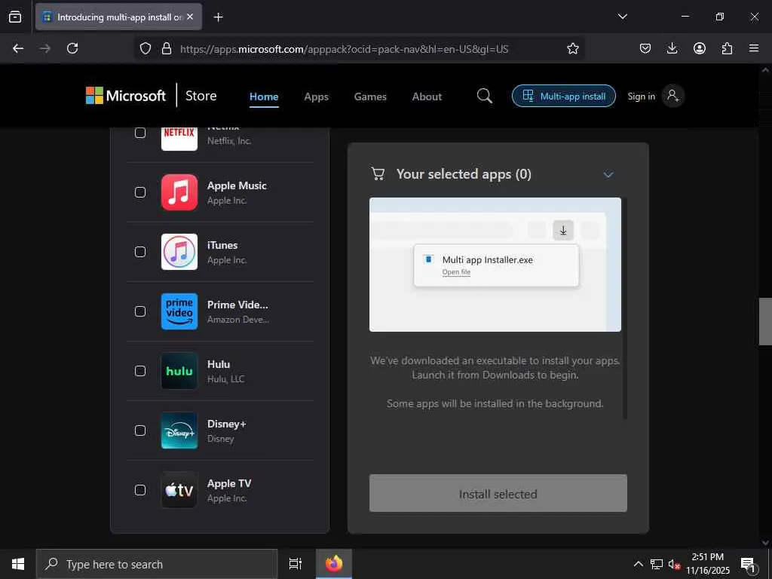This screenshot has width=772, height=579.
Task: Open Firefox account icon
Action: click(700, 48)
